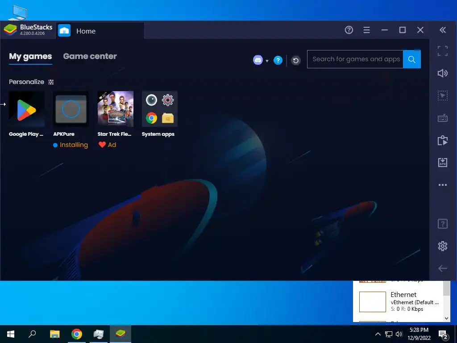457x343 pixels.
Task: Open Windows taskbar search
Action: (x=32, y=334)
